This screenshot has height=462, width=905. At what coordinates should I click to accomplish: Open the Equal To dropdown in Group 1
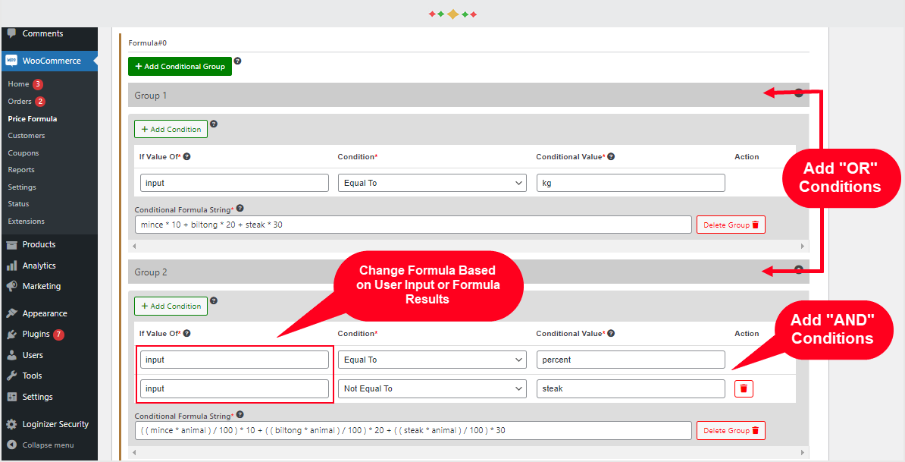[x=432, y=183]
